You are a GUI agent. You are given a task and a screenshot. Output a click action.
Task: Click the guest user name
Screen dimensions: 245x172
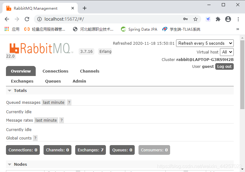(x=208, y=66)
